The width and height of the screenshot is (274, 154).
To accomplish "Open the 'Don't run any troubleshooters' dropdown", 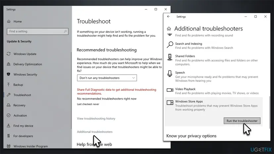I will (x=107, y=78).
